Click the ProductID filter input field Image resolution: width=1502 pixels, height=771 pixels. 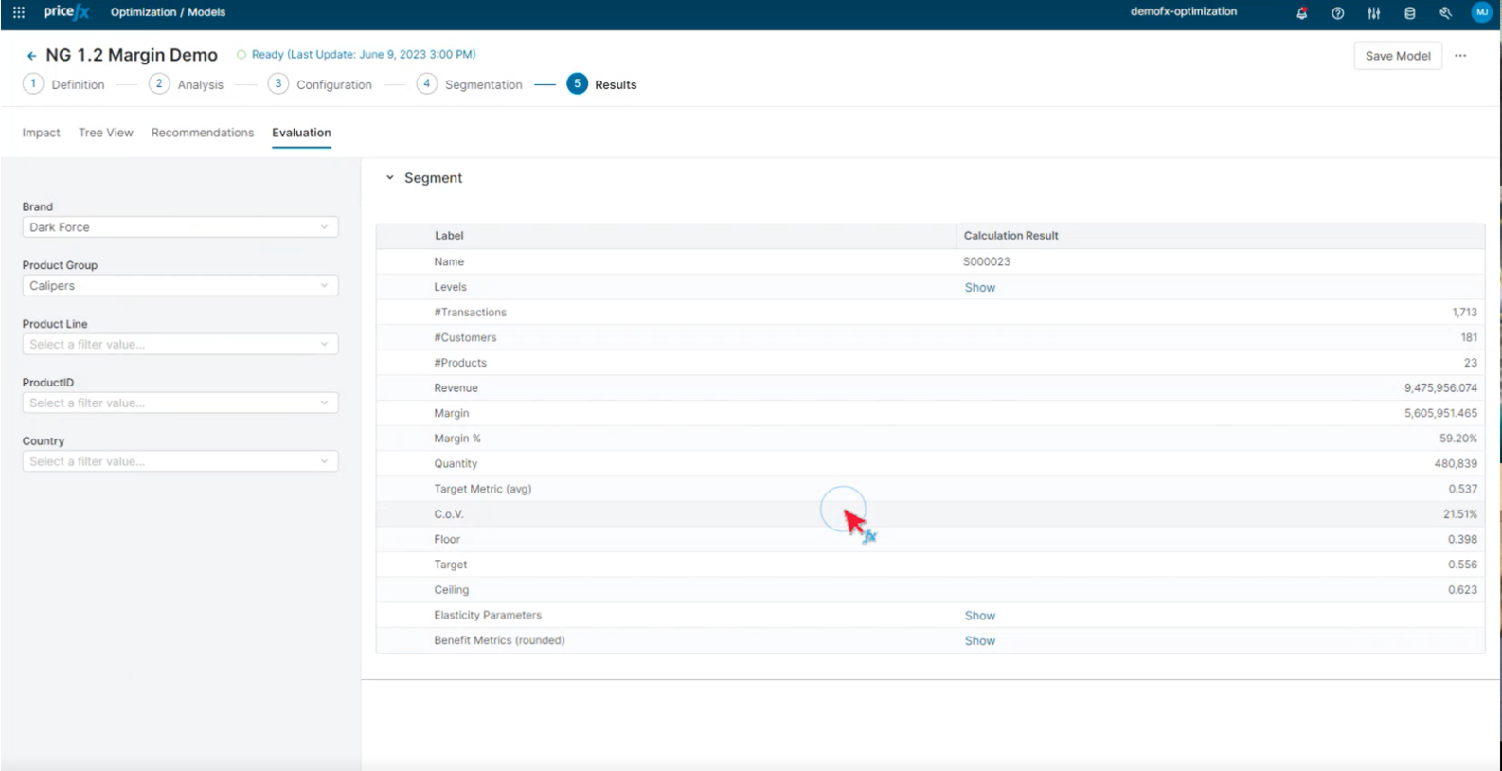(x=180, y=403)
